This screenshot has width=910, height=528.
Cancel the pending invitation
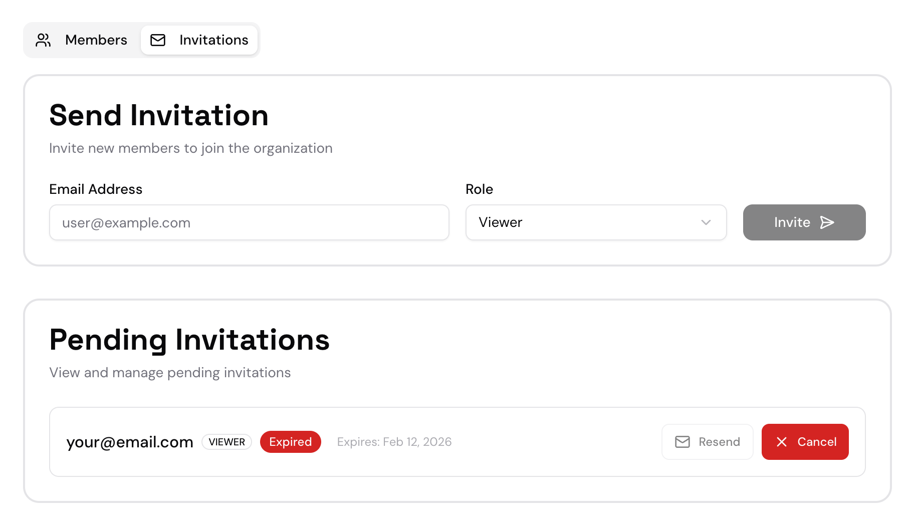click(805, 442)
